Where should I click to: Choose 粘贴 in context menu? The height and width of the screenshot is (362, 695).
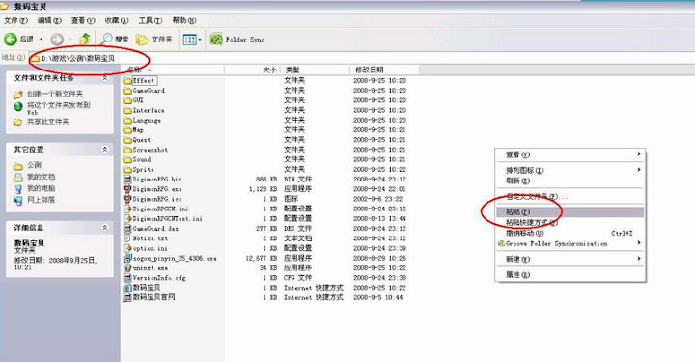point(570,212)
